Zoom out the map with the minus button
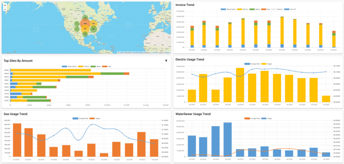Image resolution: width=344 pixels, height=164 pixels. pos(5,9)
